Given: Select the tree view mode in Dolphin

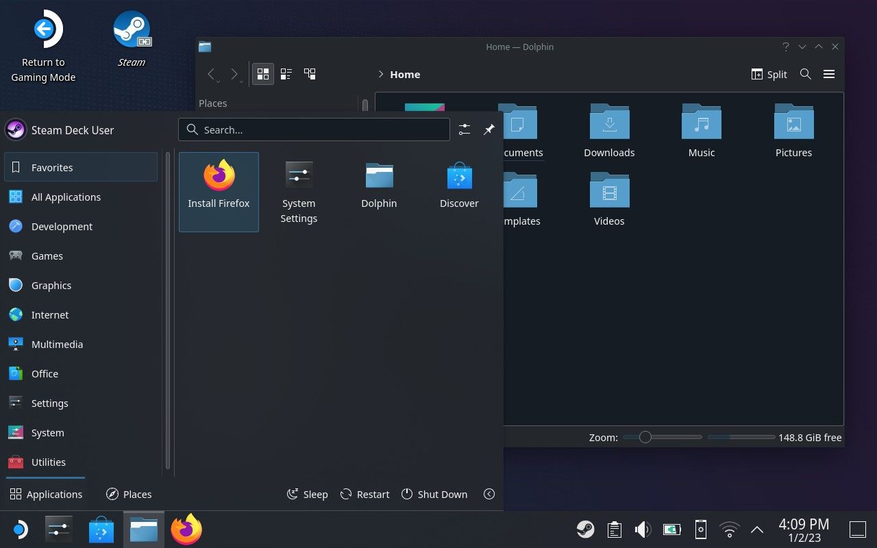Looking at the screenshot, I should point(310,73).
